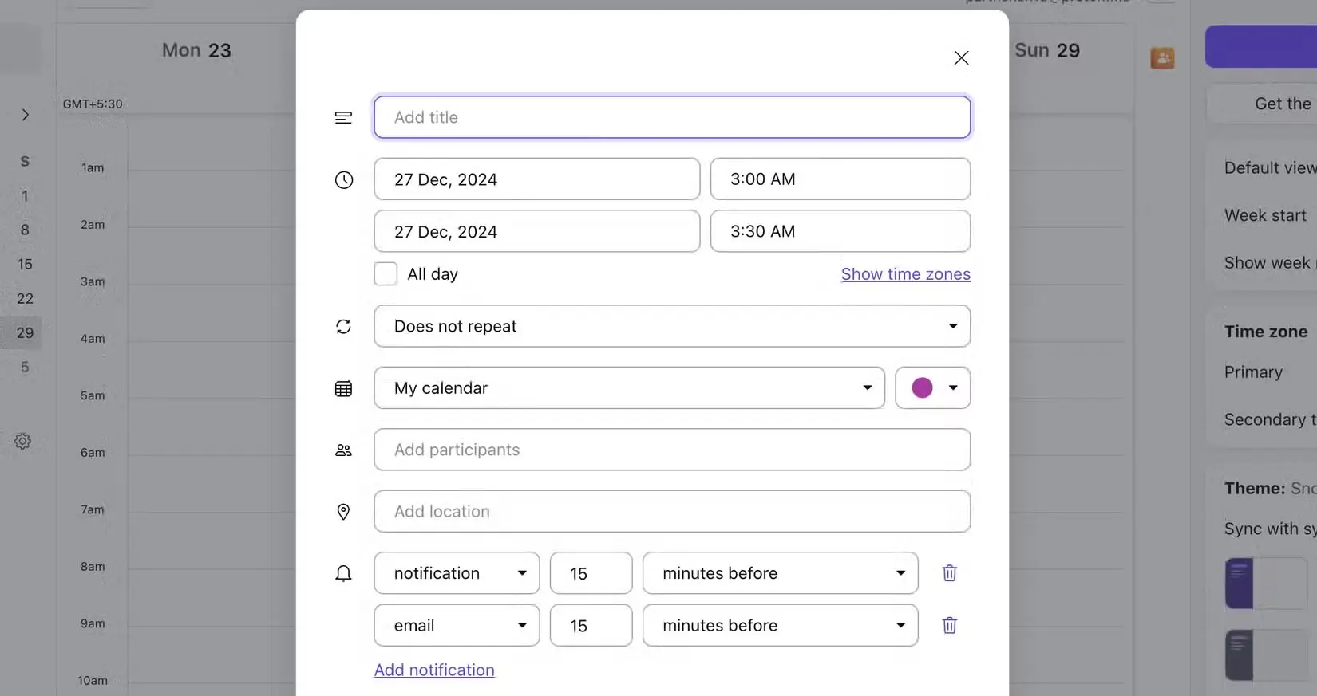Click the Default view setting
The image size is (1317, 696).
[1270, 168]
